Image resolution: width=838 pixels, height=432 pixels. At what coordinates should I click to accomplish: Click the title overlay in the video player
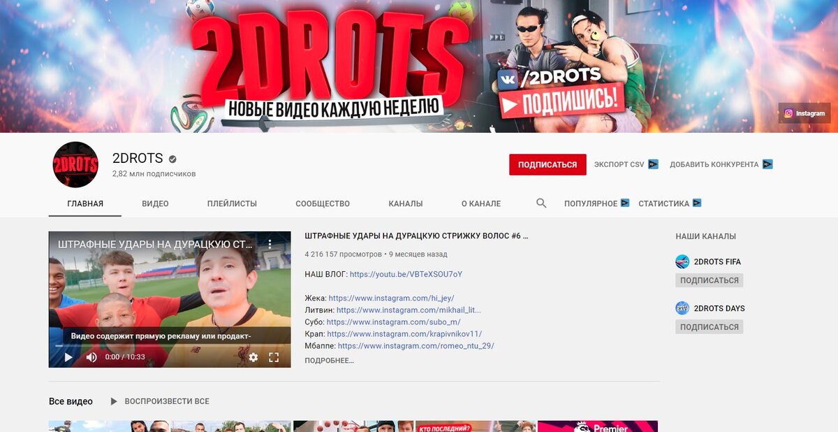point(155,245)
